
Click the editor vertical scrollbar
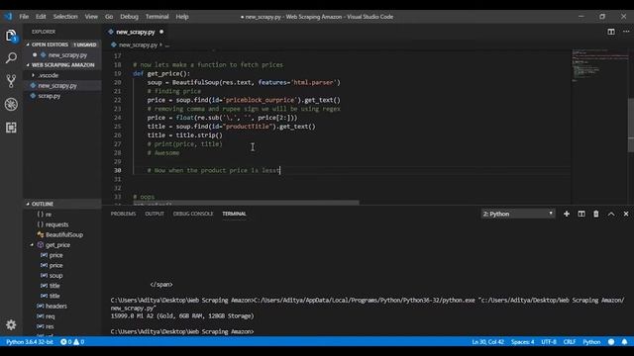[x=631, y=126]
